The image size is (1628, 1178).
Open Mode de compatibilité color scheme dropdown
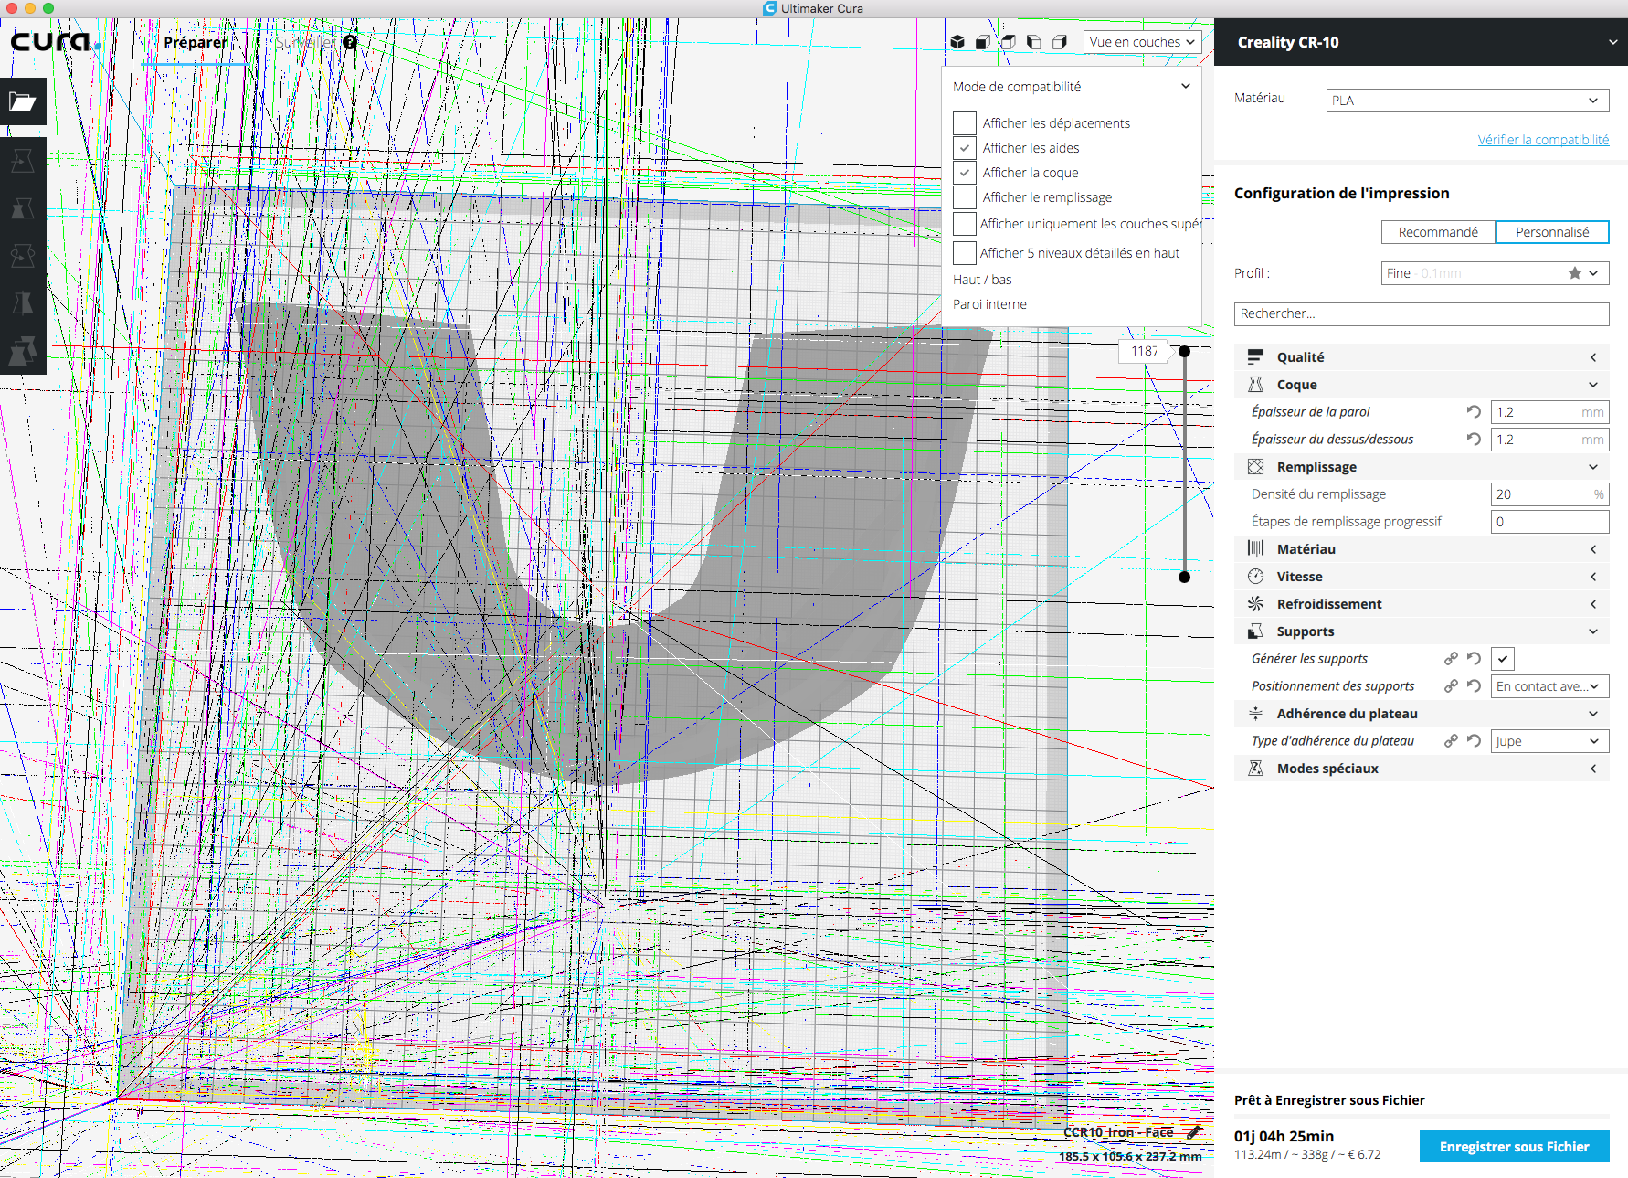pyautogui.click(x=1071, y=87)
